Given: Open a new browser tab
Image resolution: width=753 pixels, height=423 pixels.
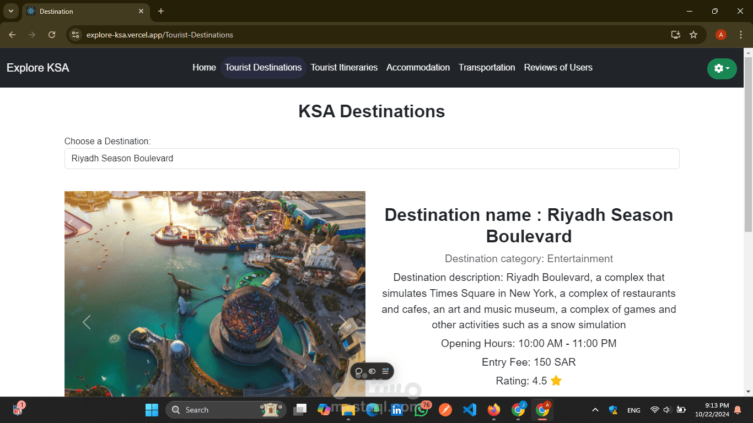Looking at the screenshot, I should tap(161, 11).
